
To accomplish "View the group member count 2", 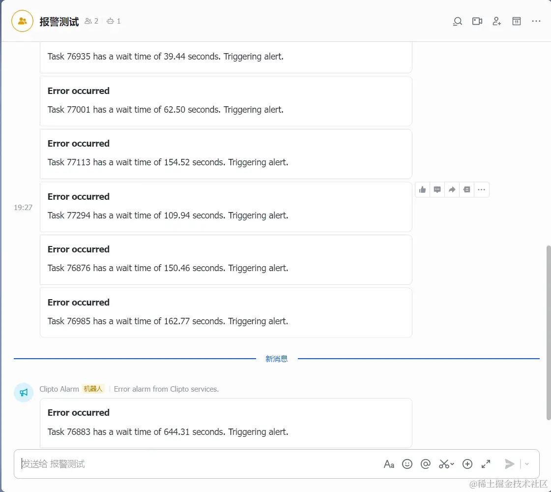I will [91, 21].
